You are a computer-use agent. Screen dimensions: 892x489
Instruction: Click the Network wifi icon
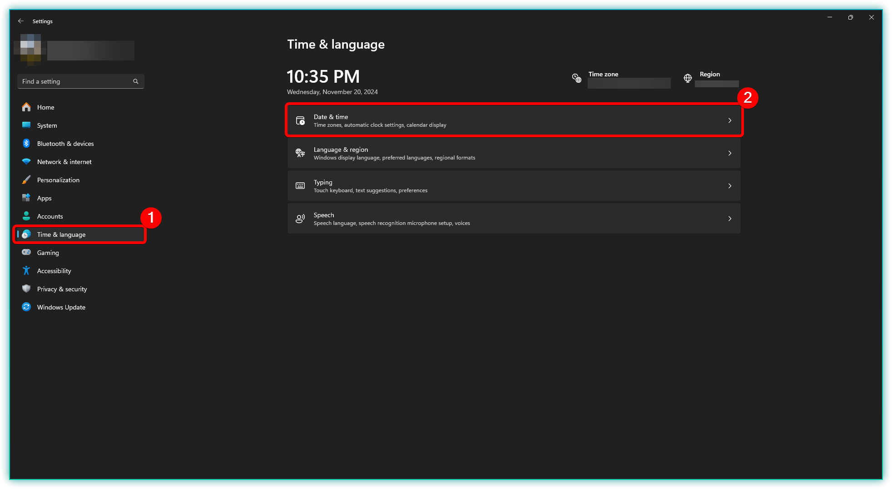(26, 162)
